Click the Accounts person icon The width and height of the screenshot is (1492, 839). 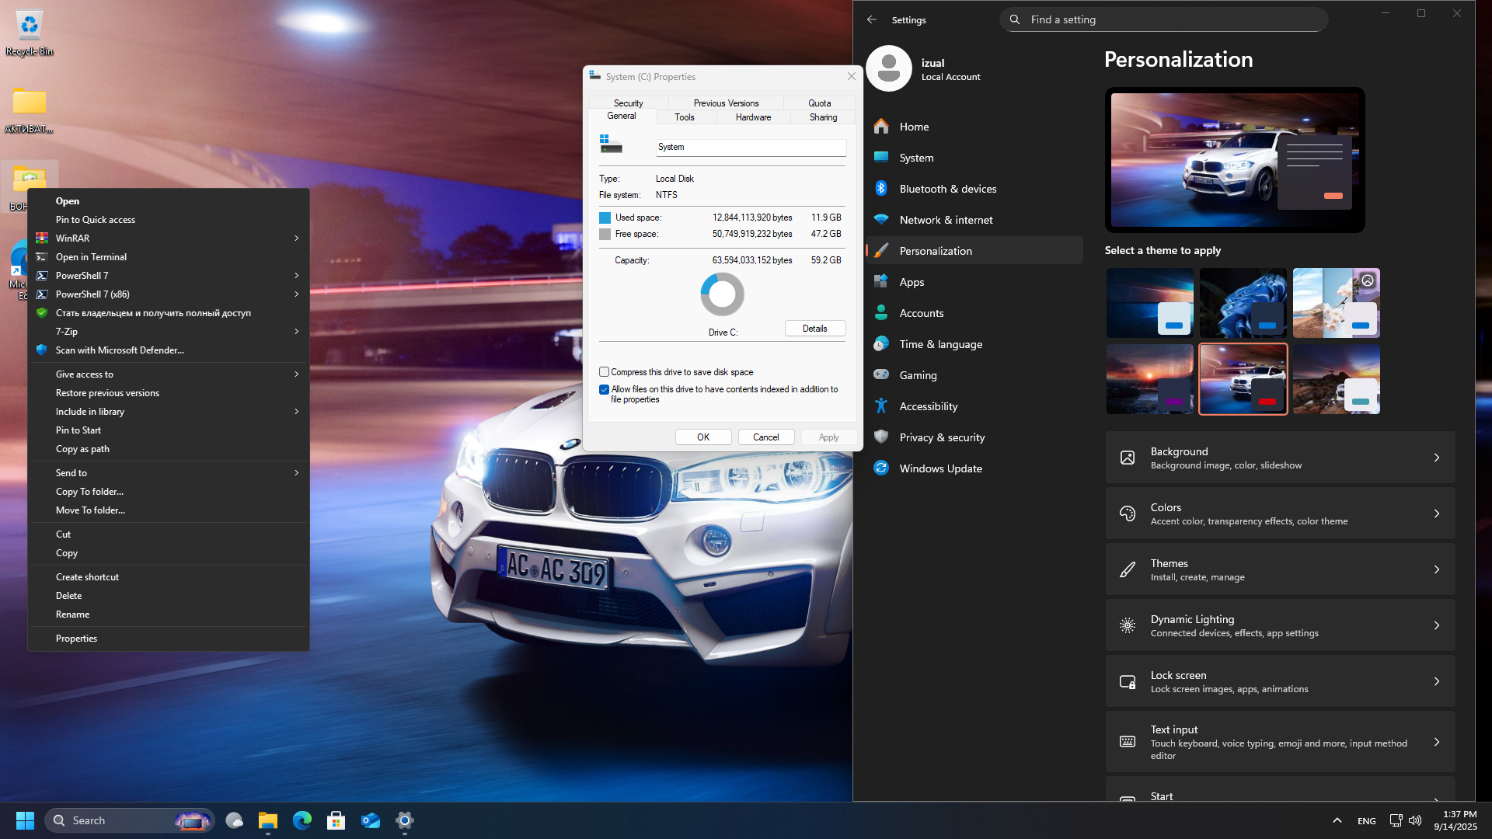[x=881, y=313]
